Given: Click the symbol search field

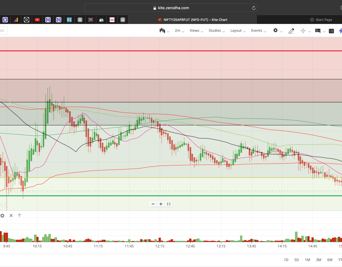Looking at the screenshot, I should [4, 31].
